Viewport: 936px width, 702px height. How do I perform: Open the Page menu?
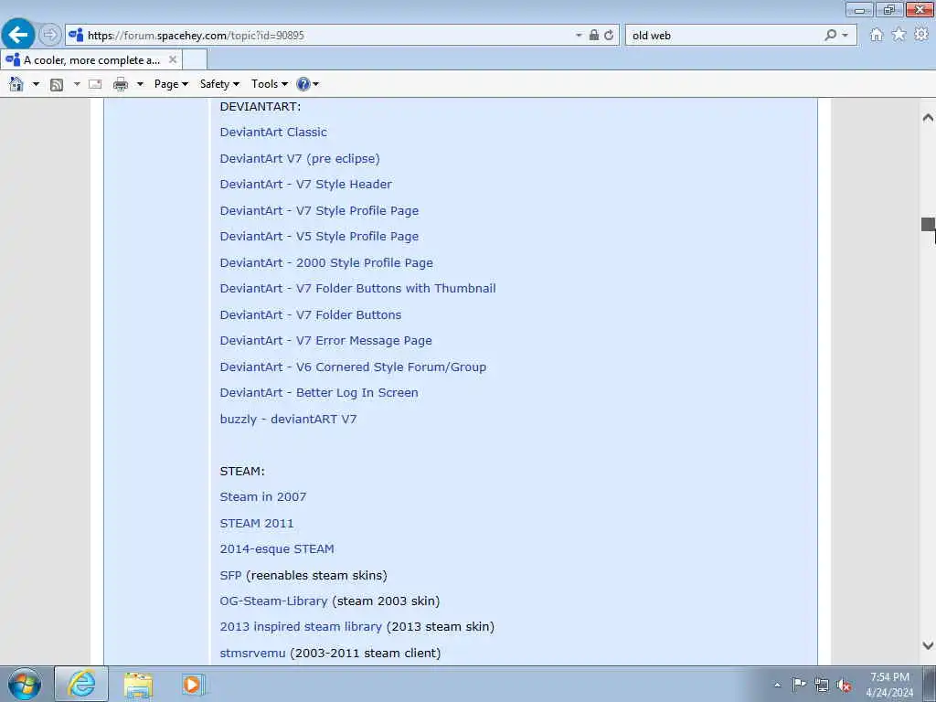tap(171, 84)
